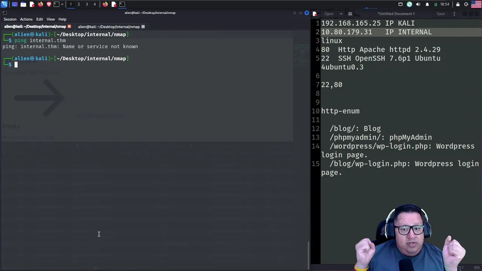
Task: Save the Untitled Document 1
Action: coord(441,14)
